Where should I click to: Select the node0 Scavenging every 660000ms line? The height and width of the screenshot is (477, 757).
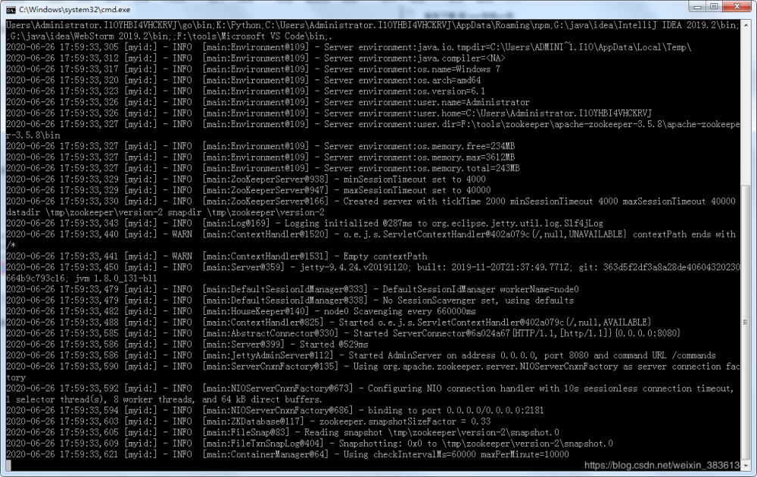[x=241, y=311]
